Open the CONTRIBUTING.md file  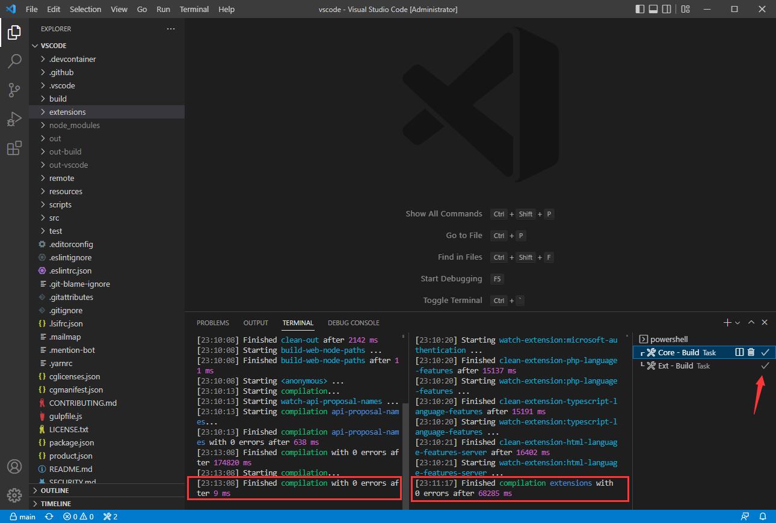(107, 403)
